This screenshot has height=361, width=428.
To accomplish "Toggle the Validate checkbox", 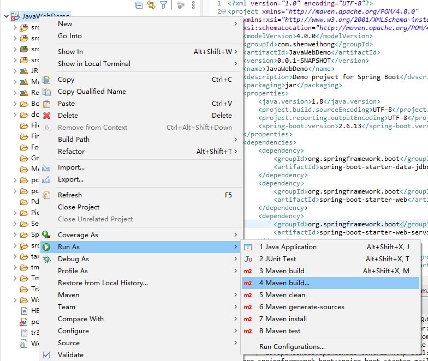I will (46, 355).
